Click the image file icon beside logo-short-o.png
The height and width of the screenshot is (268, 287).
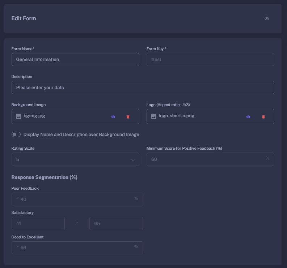click(153, 116)
